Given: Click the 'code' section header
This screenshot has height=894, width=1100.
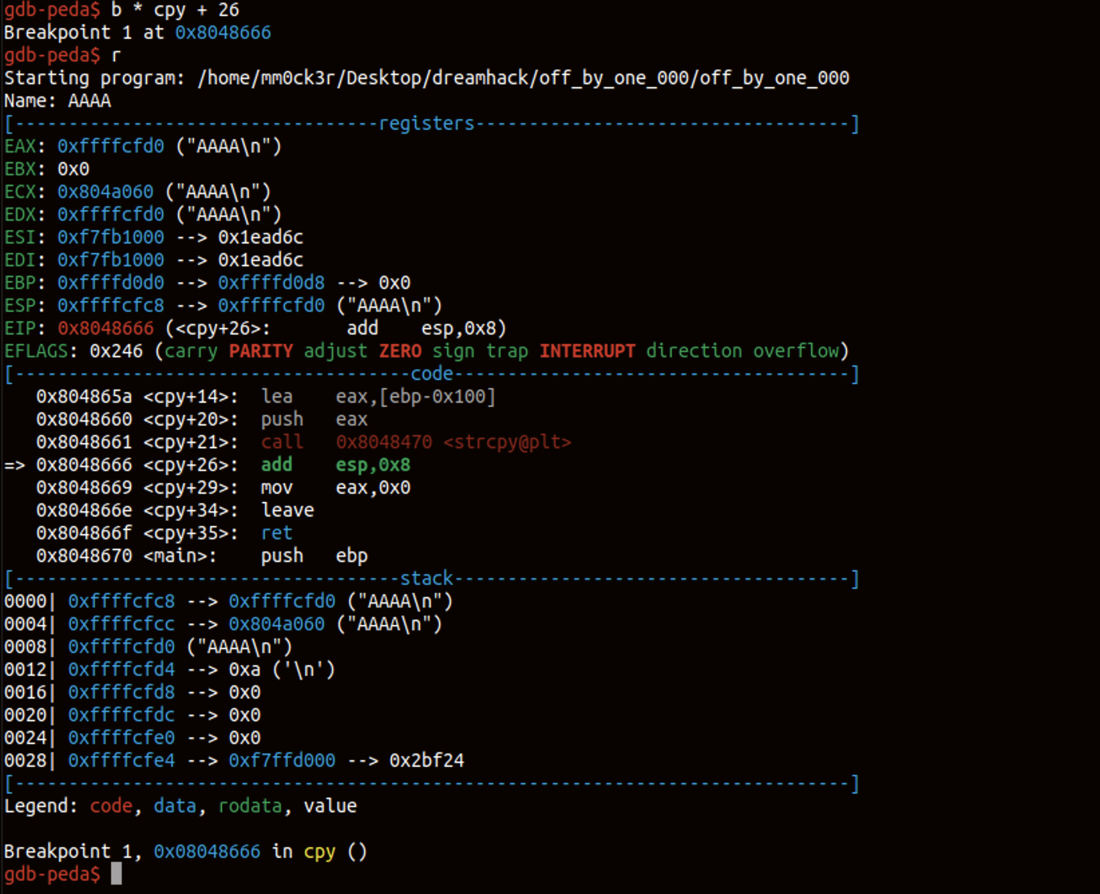Looking at the screenshot, I should click(x=432, y=374).
